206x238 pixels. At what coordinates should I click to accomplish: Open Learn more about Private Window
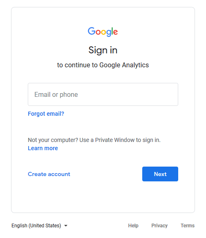[x=43, y=148]
